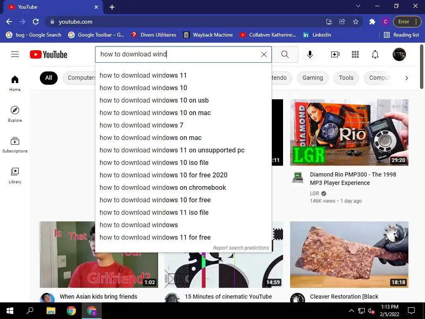
Task: Open File Explorer from taskbar
Action: click(51, 311)
